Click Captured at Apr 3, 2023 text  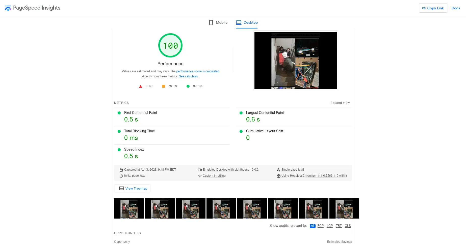point(150,170)
